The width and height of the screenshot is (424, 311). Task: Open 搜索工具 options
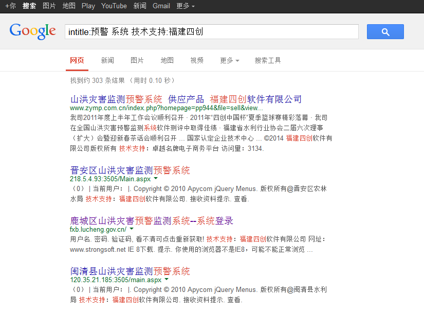point(268,60)
